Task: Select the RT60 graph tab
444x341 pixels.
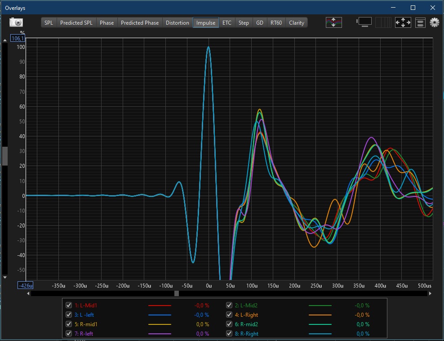Action: click(x=276, y=22)
